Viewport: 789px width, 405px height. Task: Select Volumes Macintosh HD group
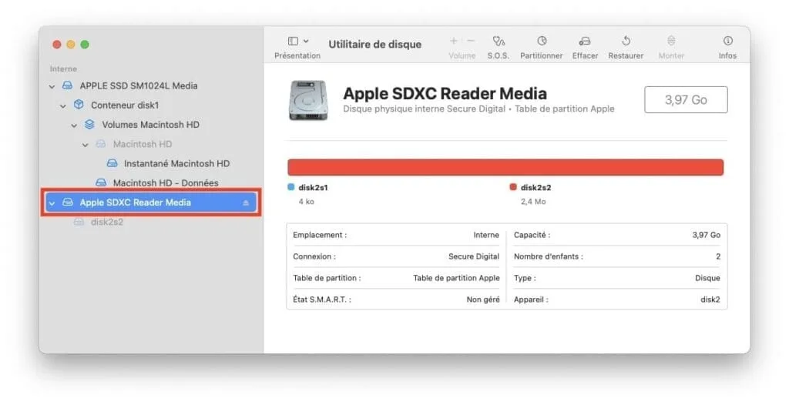(x=150, y=124)
